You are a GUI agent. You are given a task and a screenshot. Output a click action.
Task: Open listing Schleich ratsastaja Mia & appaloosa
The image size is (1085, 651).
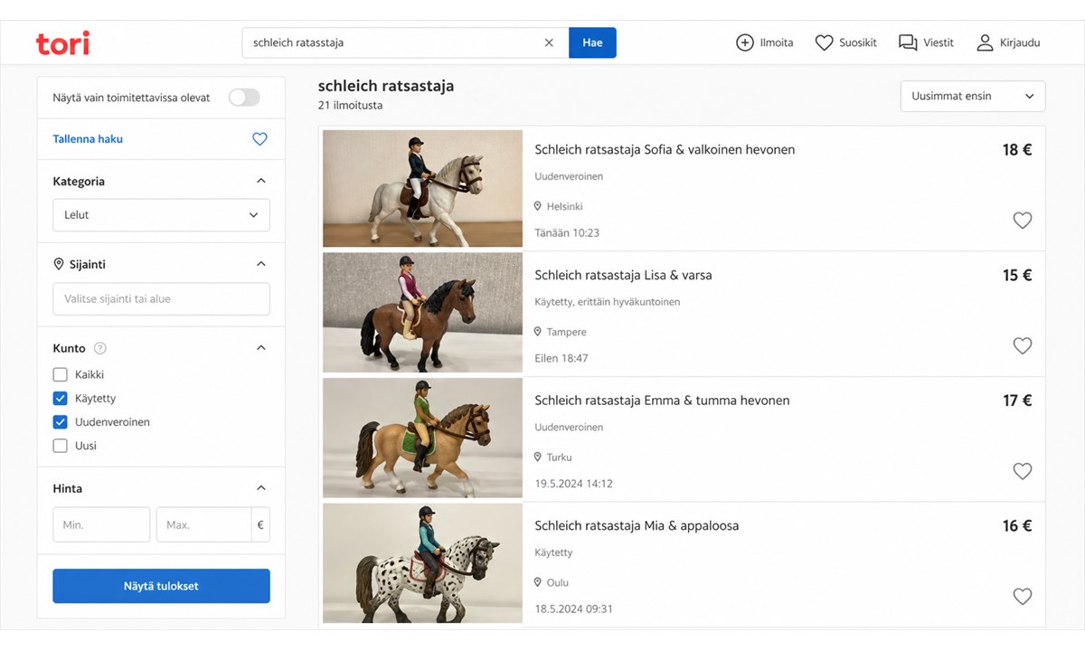pos(637,525)
